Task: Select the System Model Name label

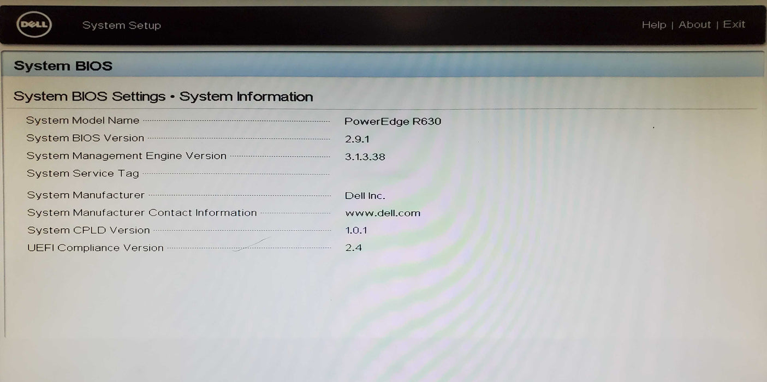Action: (83, 121)
